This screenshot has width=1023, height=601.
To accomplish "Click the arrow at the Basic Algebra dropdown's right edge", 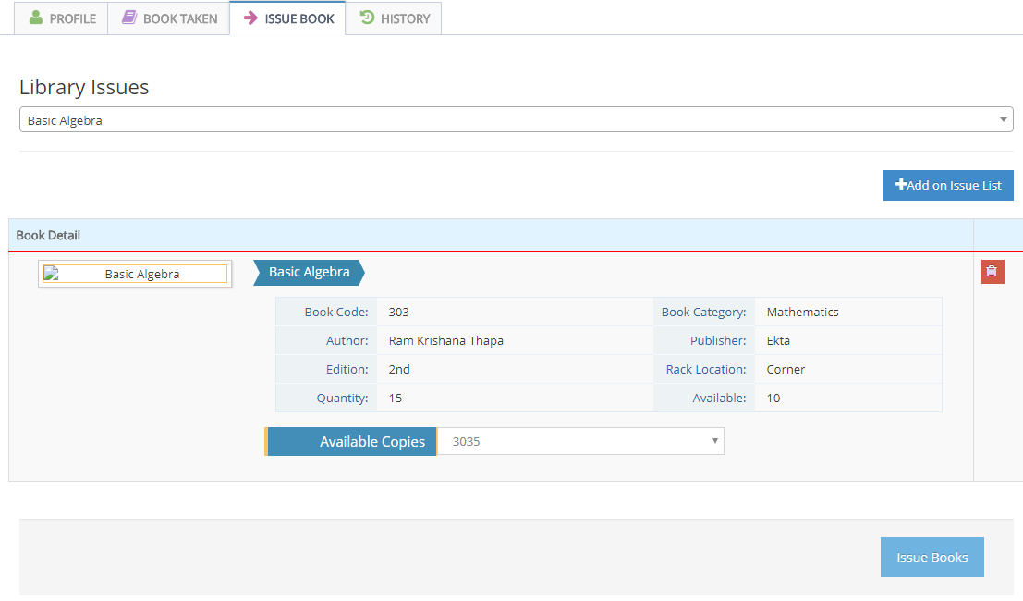I will point(1004,120).
